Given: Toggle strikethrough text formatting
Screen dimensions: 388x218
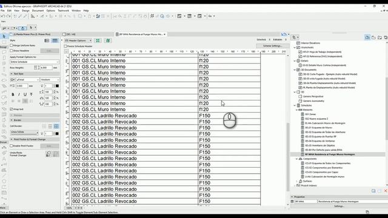Looking at the screenshot, I should (x=31, y=94).
